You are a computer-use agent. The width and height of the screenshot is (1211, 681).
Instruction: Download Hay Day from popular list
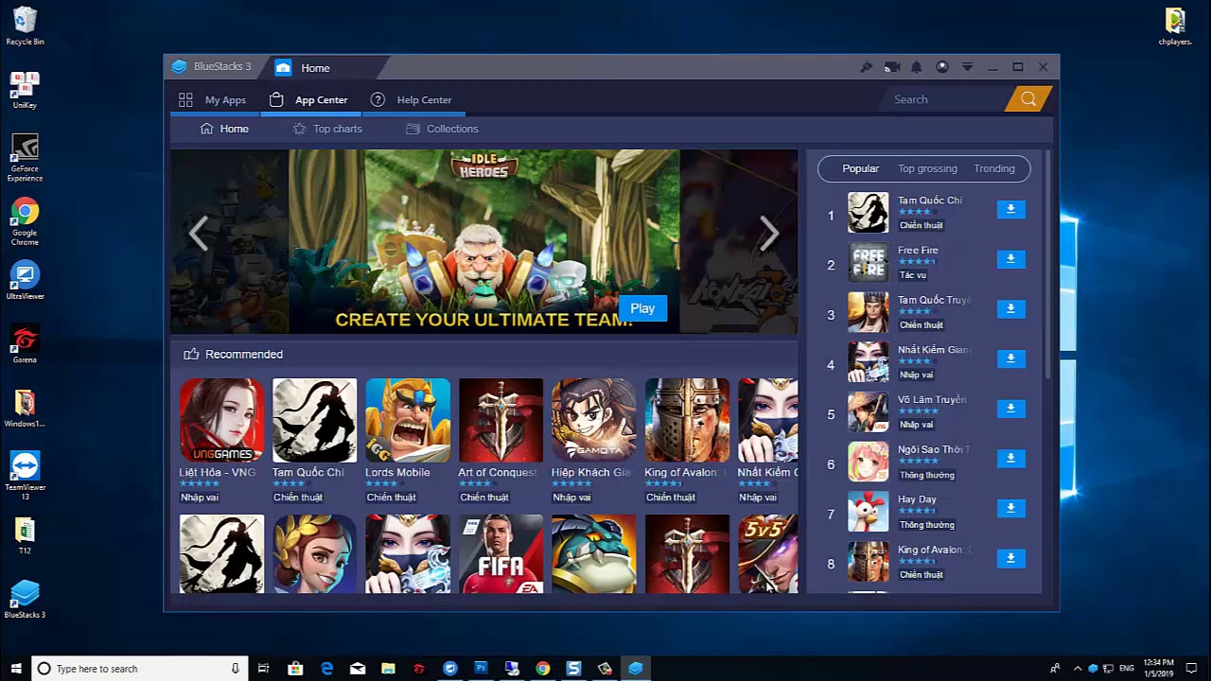tap(1010, 508)
